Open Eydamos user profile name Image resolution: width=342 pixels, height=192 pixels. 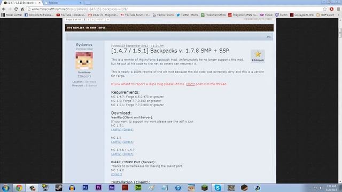coord(84,45)
